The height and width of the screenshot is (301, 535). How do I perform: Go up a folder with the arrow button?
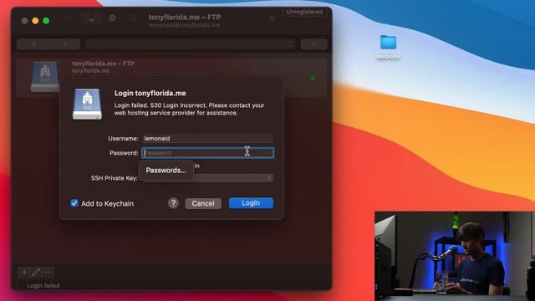click(x=314, y=44)
